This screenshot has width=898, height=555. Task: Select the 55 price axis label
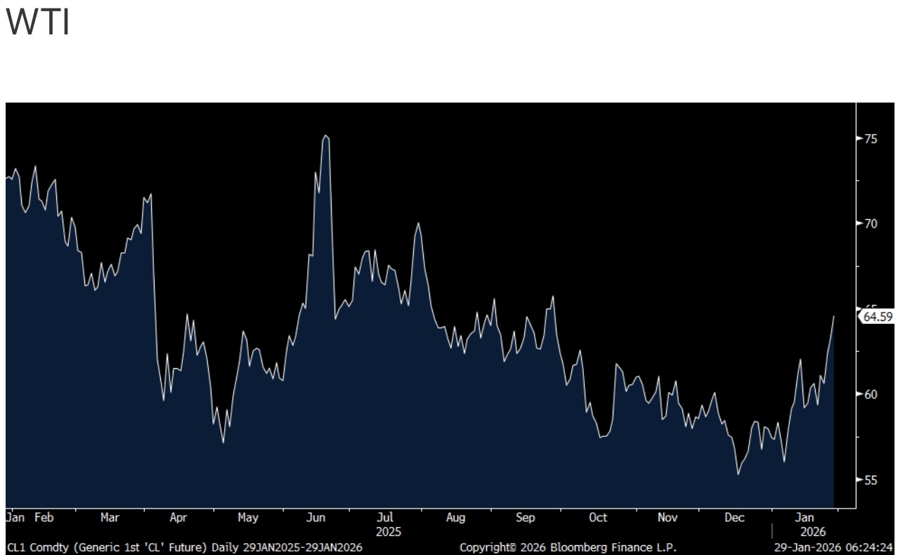(870, 481)
